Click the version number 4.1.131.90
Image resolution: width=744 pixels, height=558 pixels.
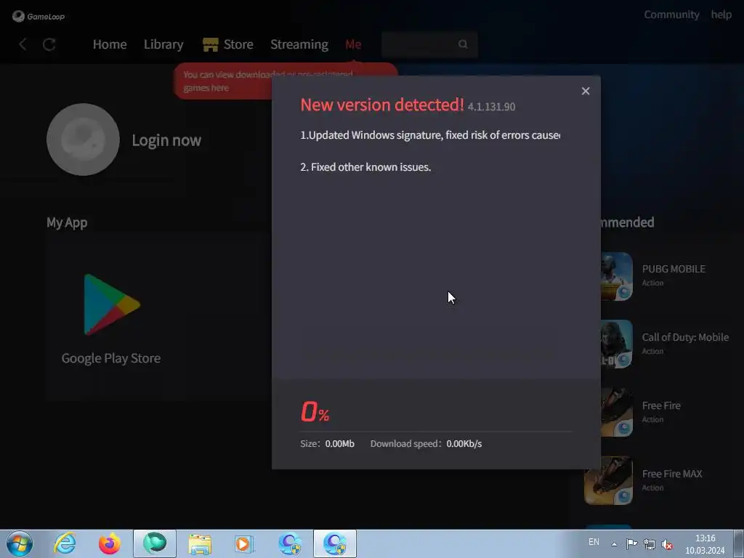click(491, 107)
